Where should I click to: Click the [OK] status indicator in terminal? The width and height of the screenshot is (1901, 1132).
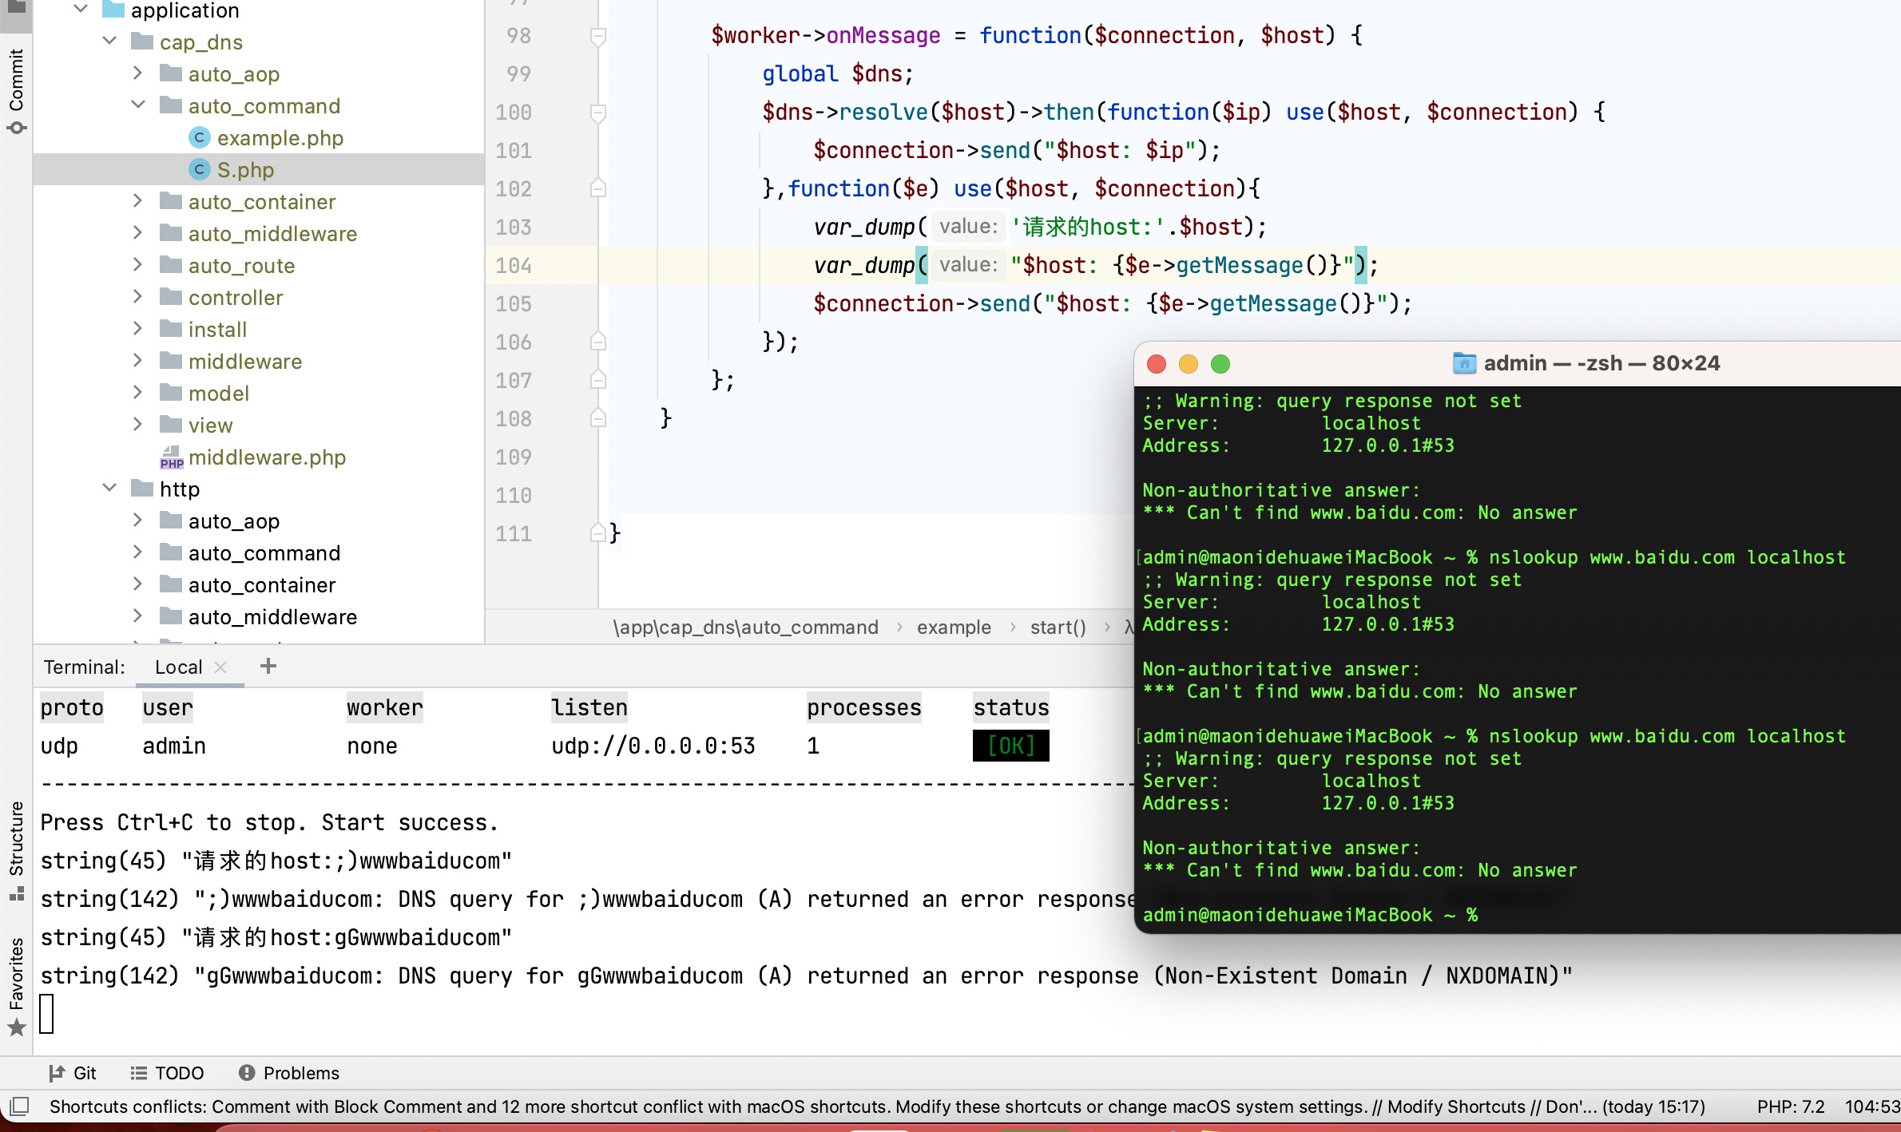pos(1010,746)
